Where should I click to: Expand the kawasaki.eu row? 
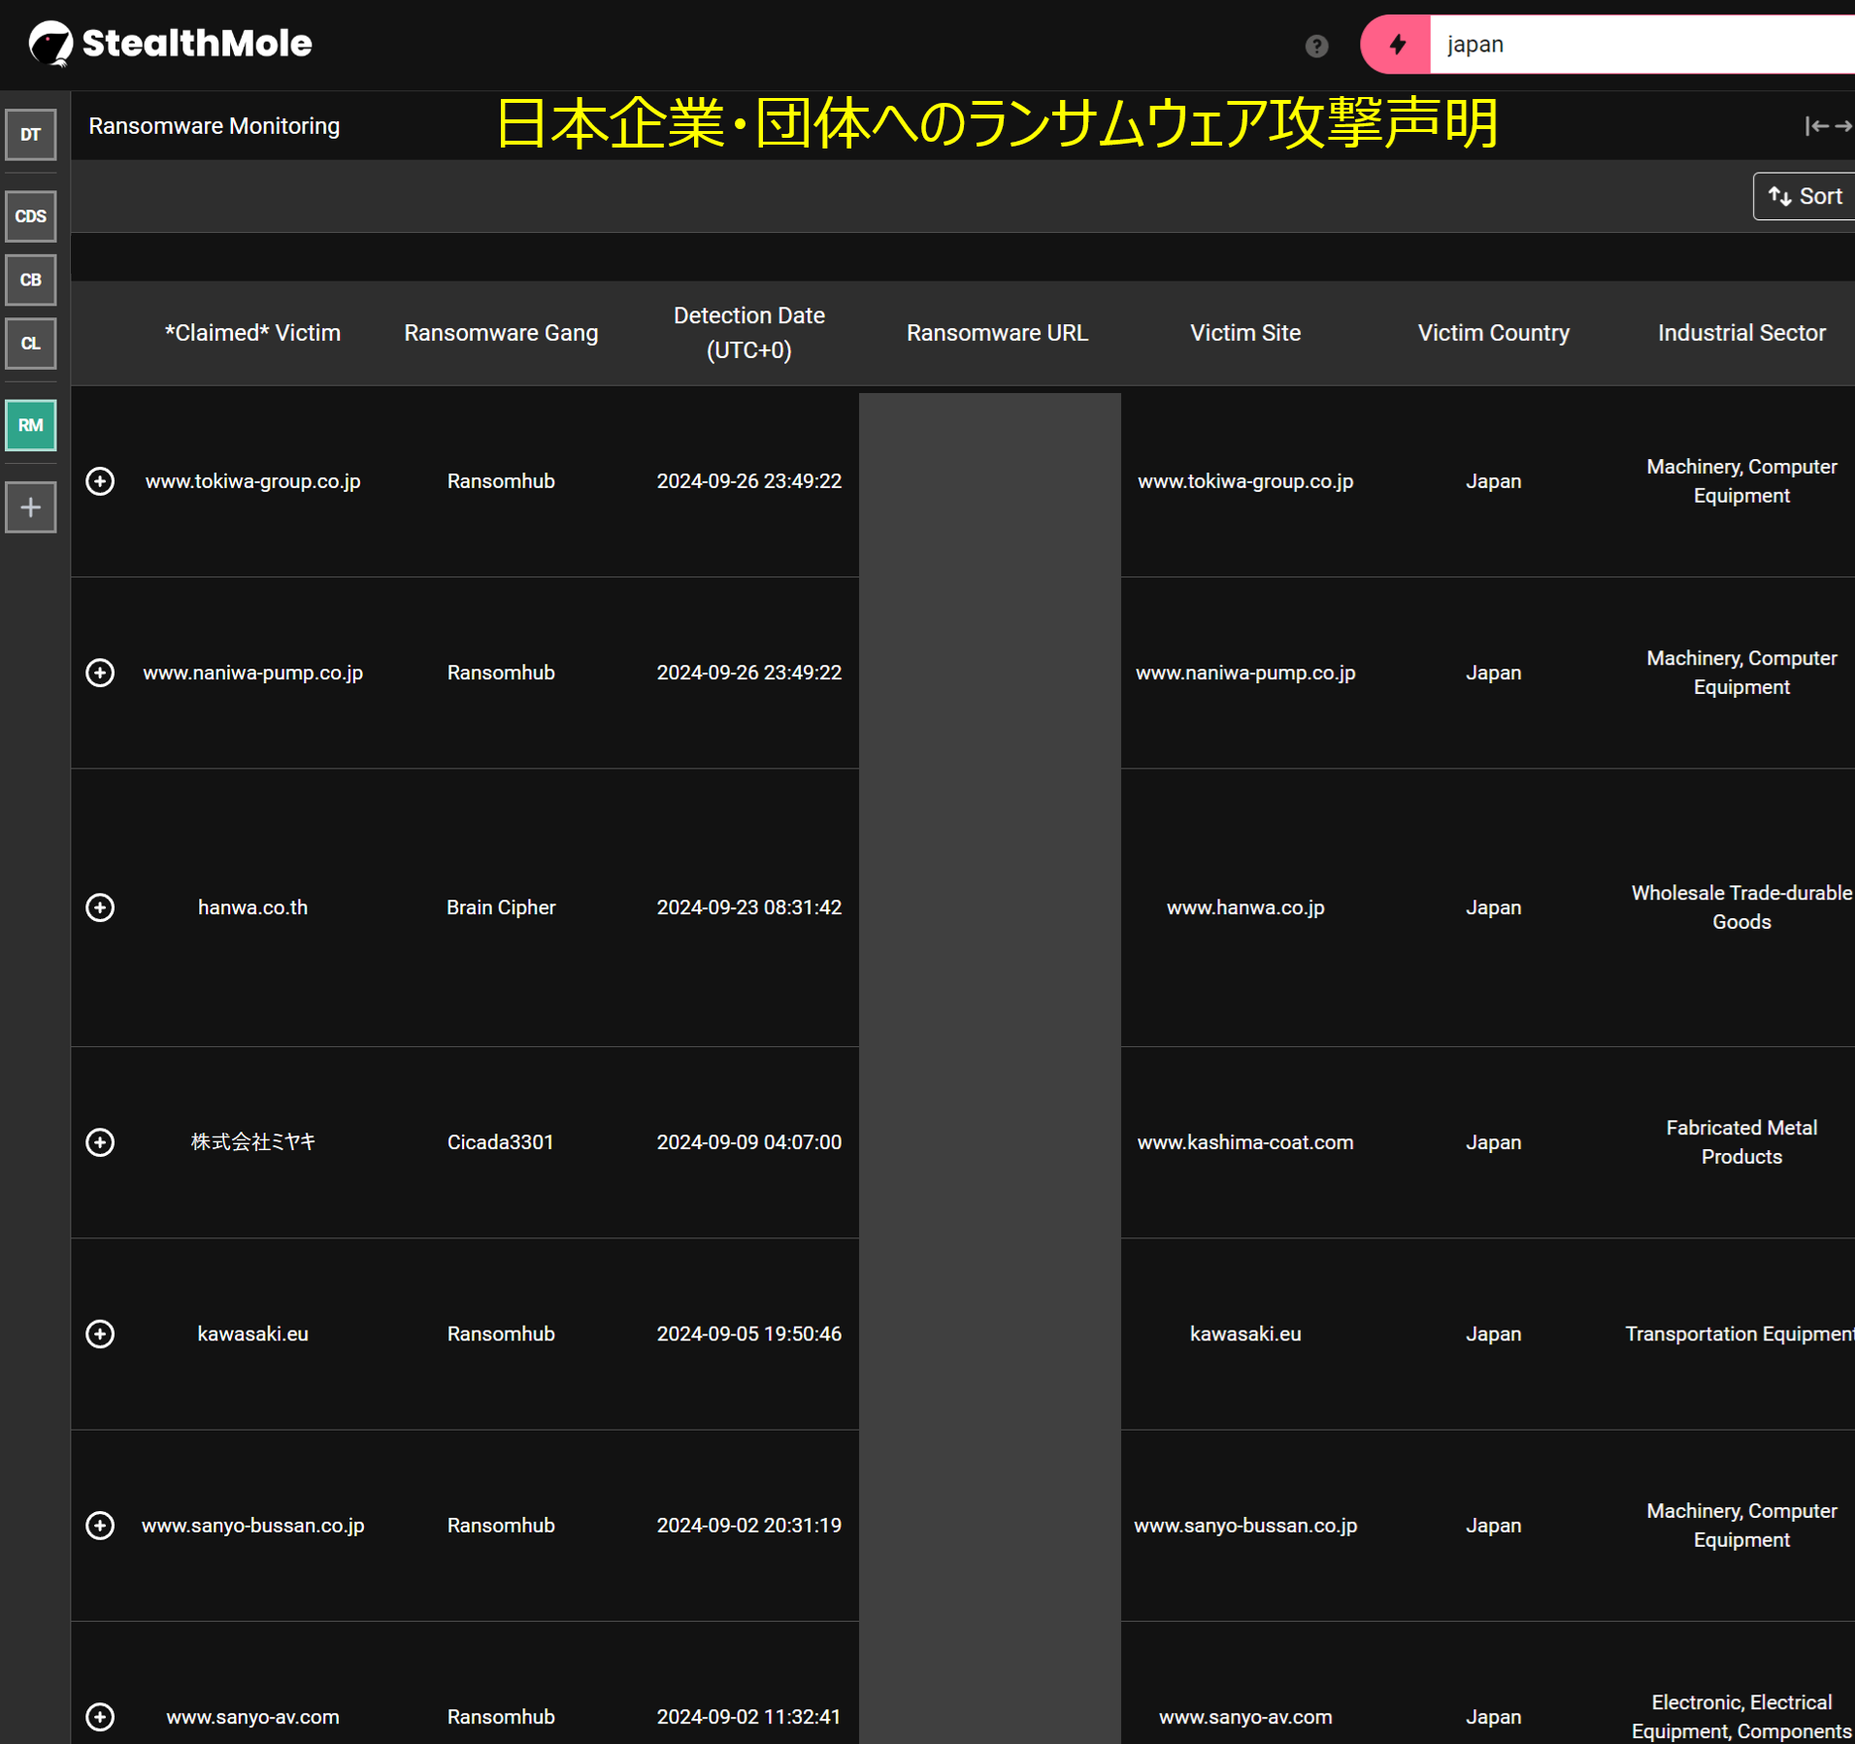pyautogui.click(x=100, y=1333)
